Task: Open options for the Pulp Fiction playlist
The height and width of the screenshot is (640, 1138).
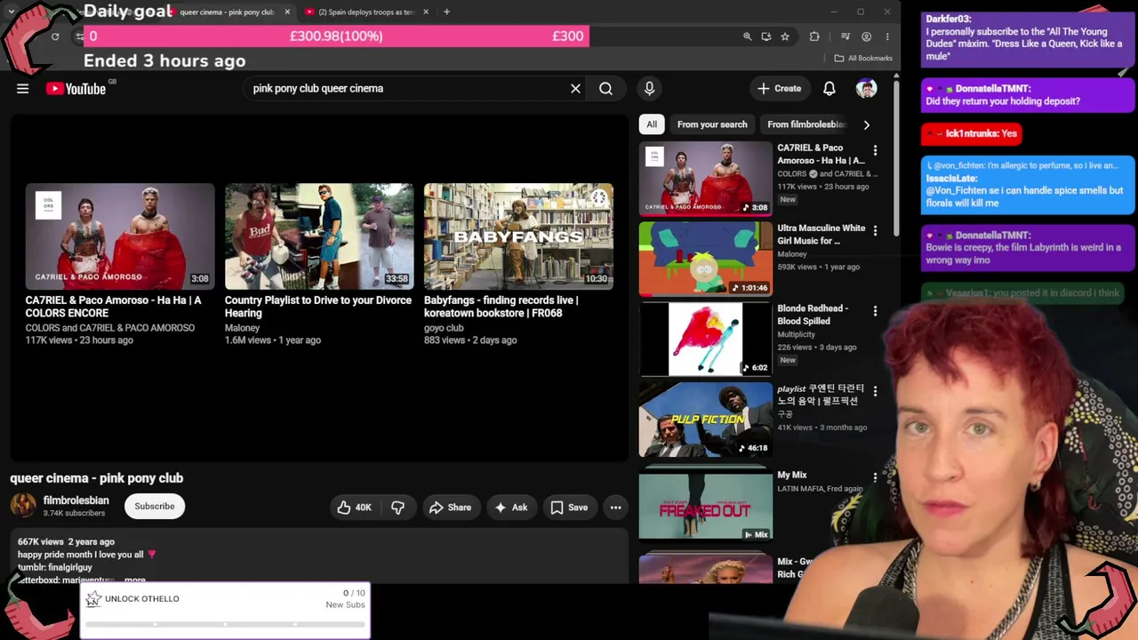Action: [875, 391]
